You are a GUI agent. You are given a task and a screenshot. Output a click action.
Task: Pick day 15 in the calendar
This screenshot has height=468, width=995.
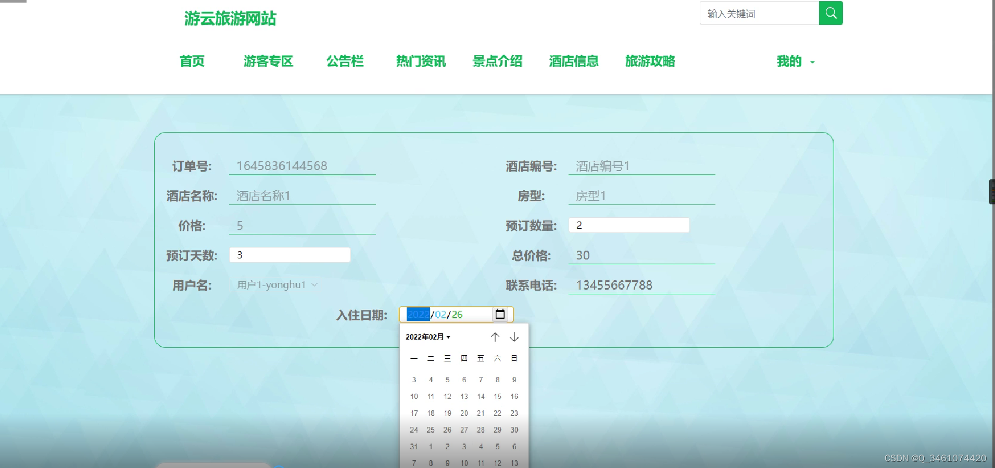[498, 396]
